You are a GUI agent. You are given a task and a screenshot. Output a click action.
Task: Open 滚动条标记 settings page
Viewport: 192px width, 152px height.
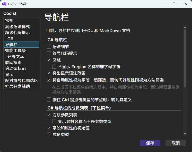point(15,68)
